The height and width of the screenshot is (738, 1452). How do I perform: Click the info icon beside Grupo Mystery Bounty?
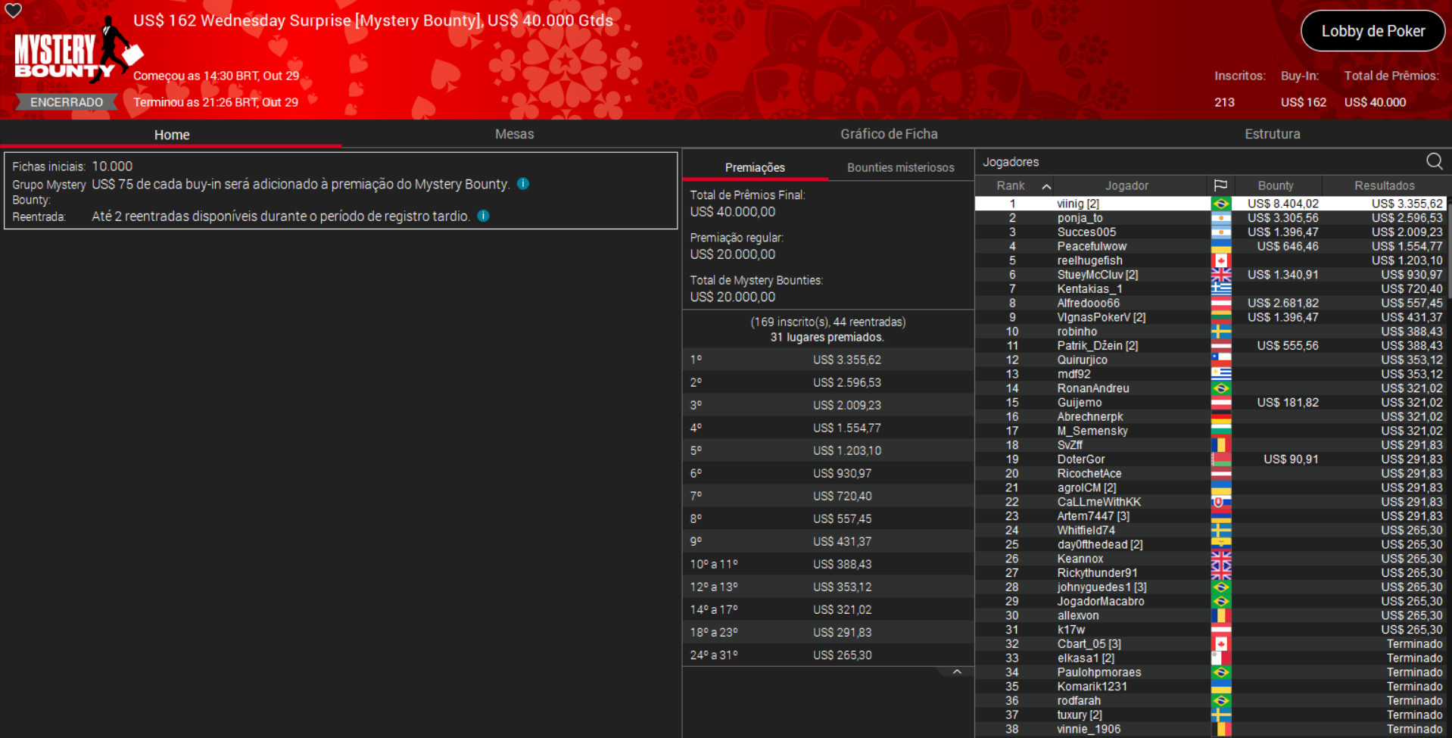click(x=523, y=183)
